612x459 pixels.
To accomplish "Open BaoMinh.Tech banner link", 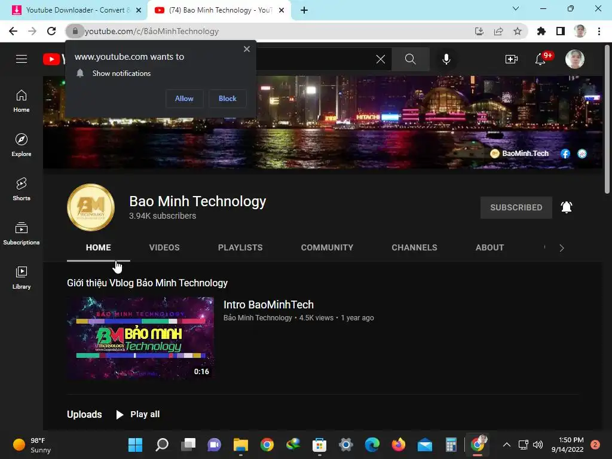I will 519,154.
